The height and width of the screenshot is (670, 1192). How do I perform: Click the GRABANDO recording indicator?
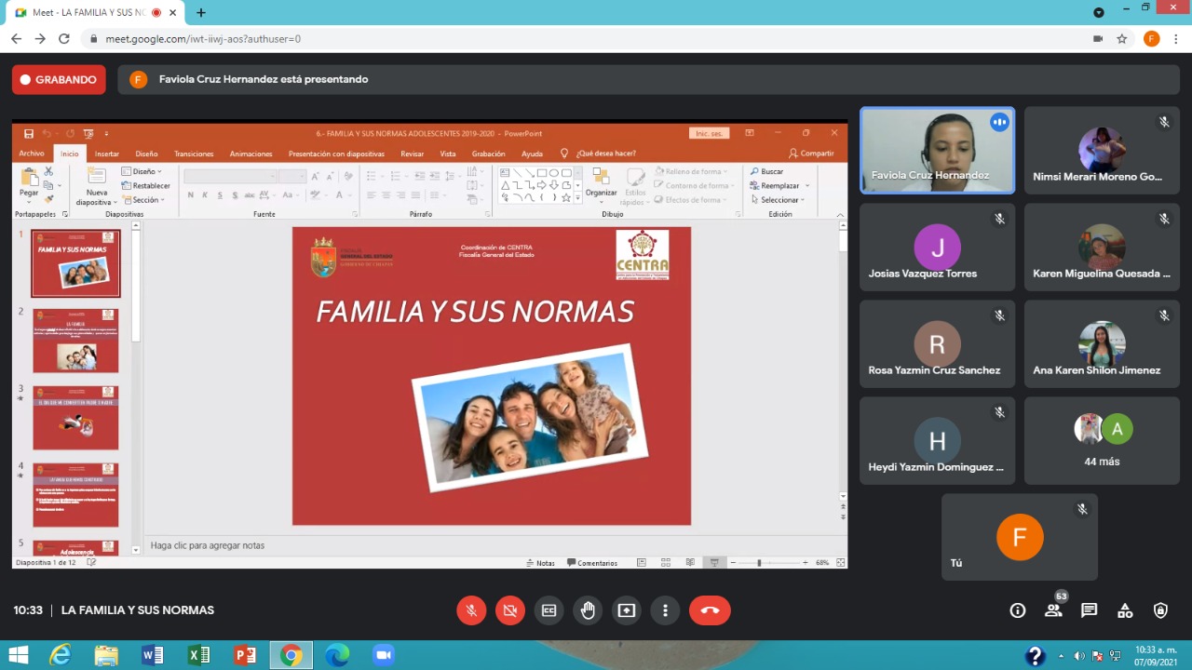click(59, 80)
